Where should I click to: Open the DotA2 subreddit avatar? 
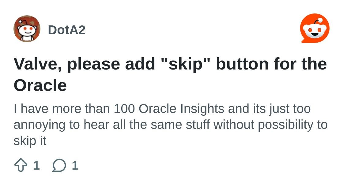[27, 29]
